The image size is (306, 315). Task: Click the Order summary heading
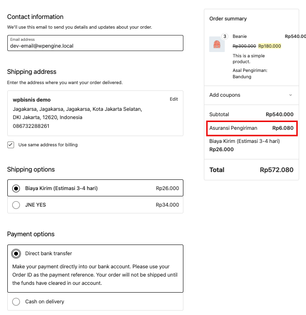(228, 19)
